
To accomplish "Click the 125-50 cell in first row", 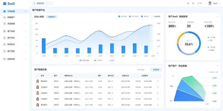I will (138, 81).
